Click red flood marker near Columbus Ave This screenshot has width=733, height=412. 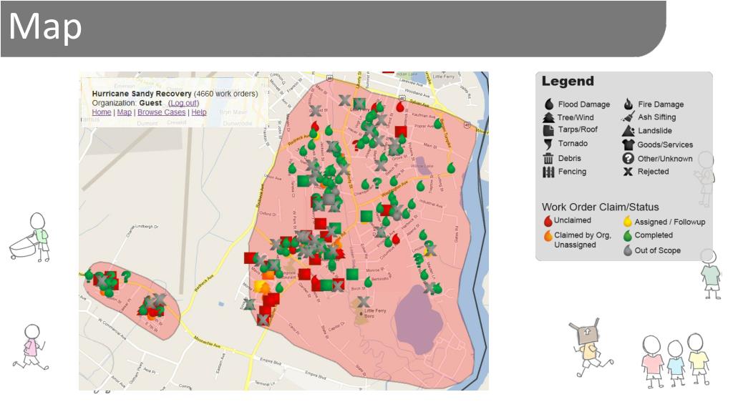coord(396,239)
